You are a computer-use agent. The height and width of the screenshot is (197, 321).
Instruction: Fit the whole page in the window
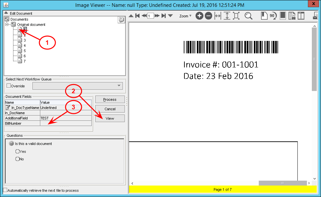coord(236,16)
